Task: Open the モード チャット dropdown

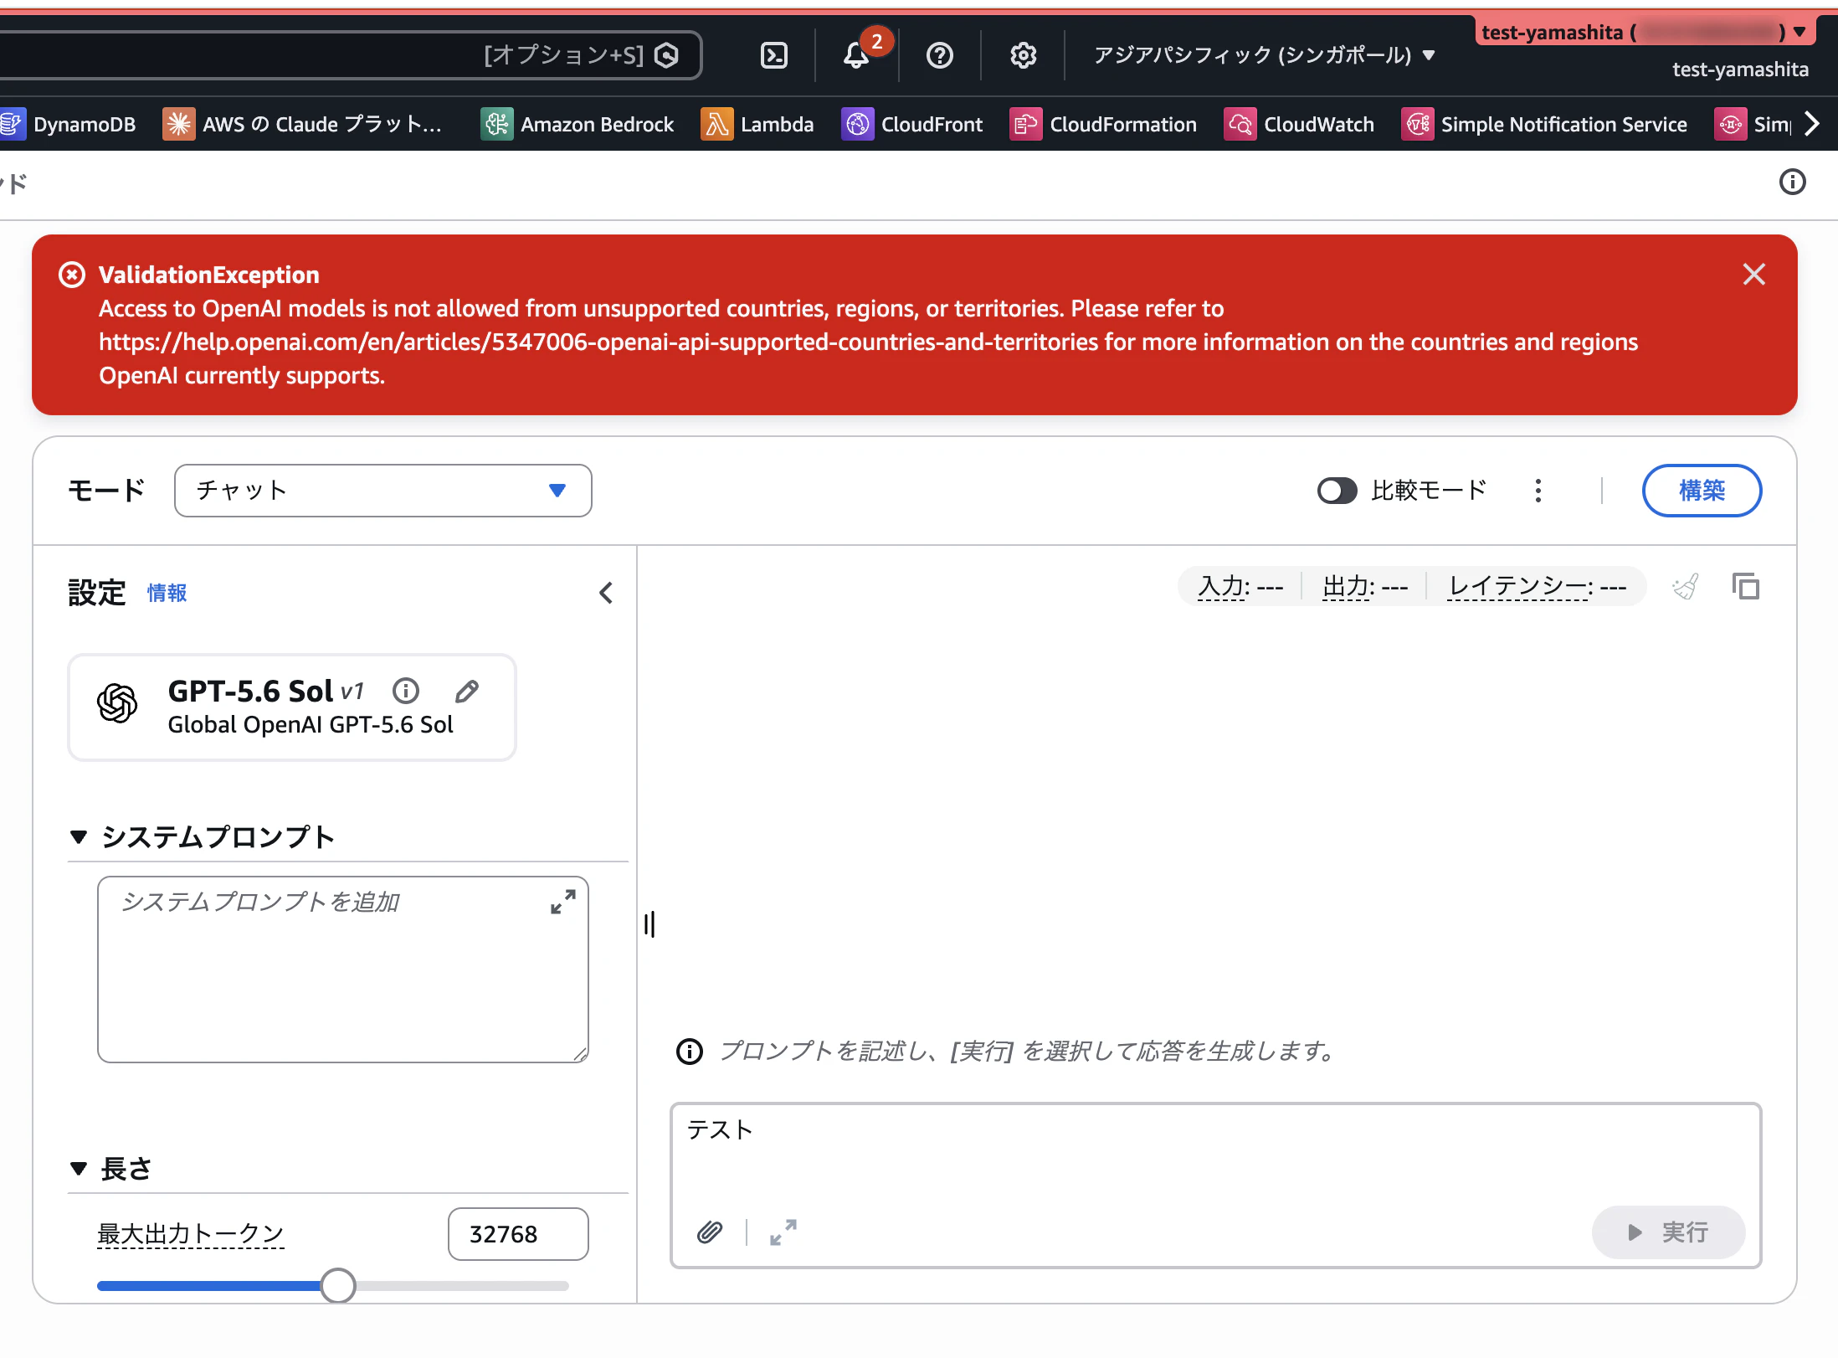Action: point(382,491)
